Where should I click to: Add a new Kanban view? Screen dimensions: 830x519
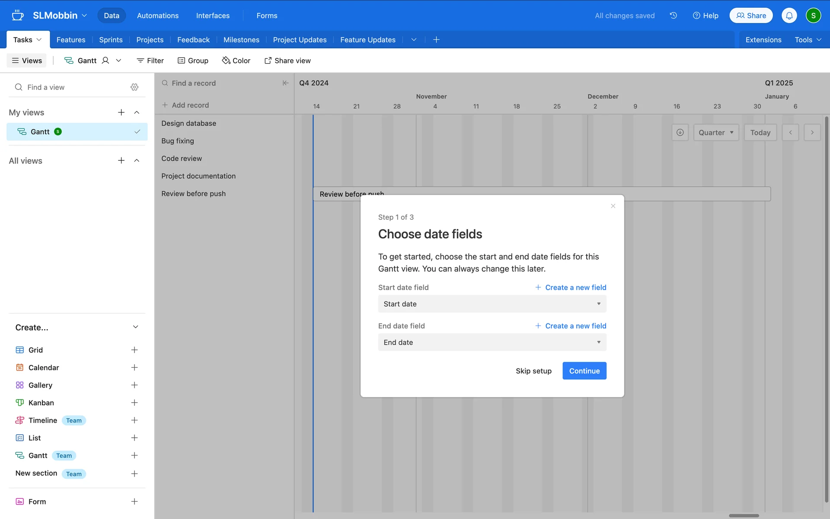(x=134, y=403)
